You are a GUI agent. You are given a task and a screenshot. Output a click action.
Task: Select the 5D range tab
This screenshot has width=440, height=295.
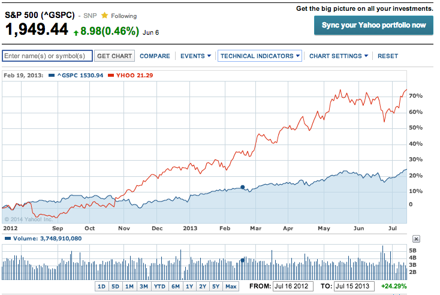pyautogui.click(x=115, y=287)
